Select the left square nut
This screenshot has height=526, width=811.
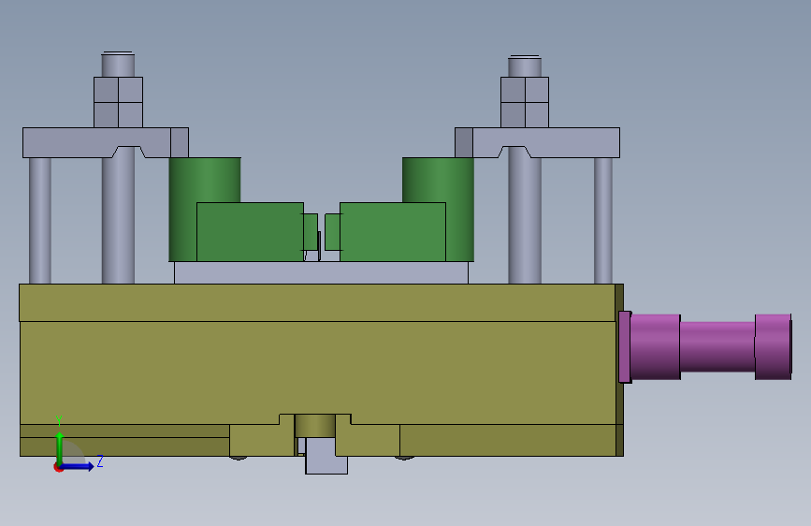pyautogui.click(x=118, y=102)
